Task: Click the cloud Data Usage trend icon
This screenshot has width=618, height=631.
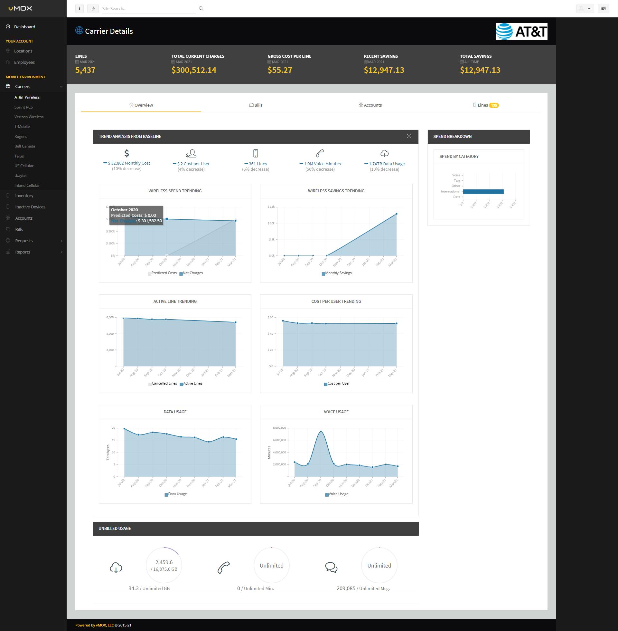Action: pyautogui.click(x=384, y=153)
